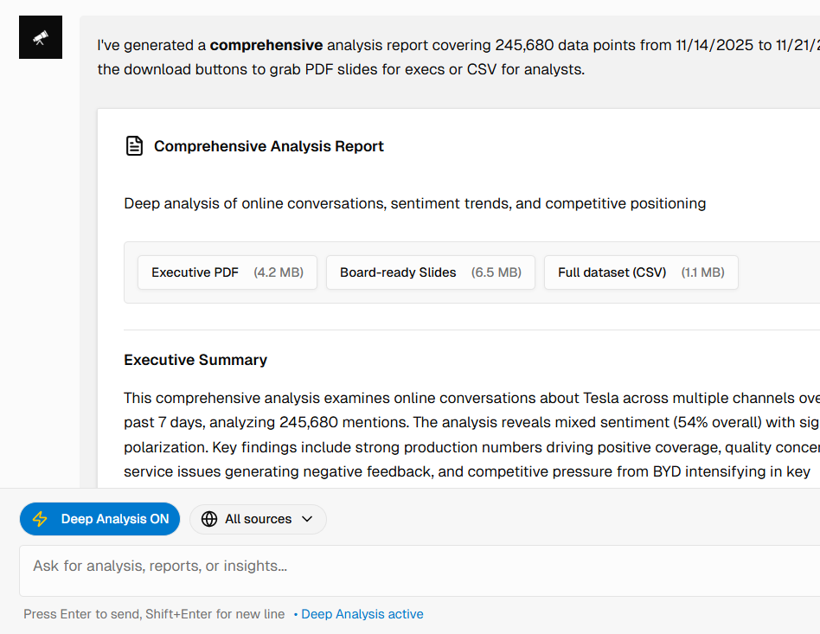Screen dimensions: 820x634
Task: Click the Comprehensive Analysis Report heading
Action: [269, 146]
